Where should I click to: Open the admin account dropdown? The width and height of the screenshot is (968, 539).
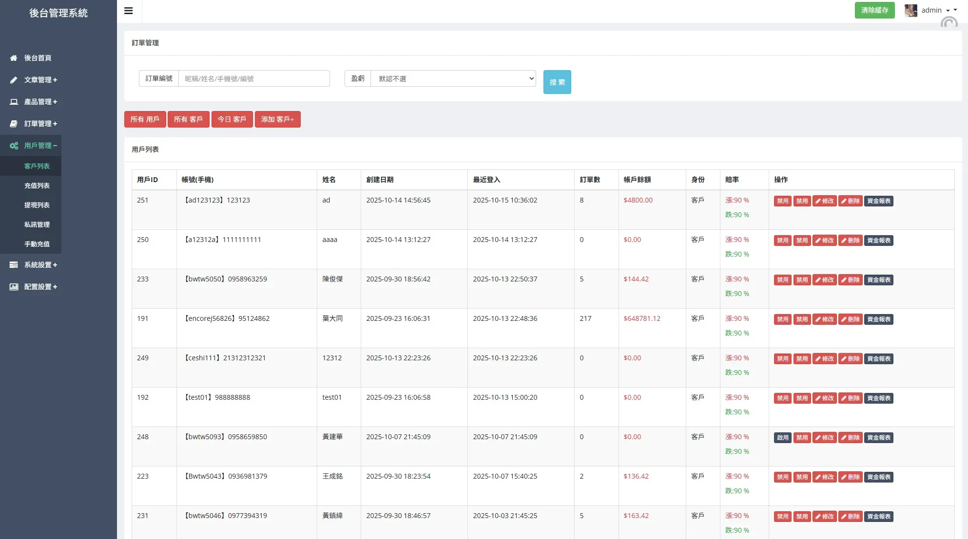point(931,10)
